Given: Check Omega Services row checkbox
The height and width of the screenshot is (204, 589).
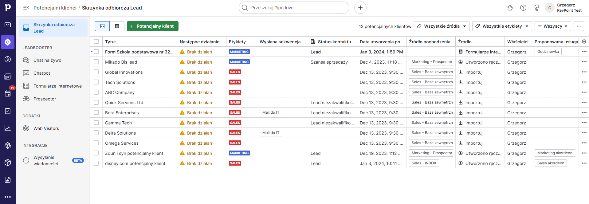Looking at the screenshot, I should pos(96,143).
